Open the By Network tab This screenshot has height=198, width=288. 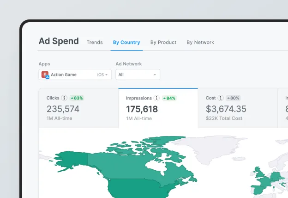click(x=200, y=43)
